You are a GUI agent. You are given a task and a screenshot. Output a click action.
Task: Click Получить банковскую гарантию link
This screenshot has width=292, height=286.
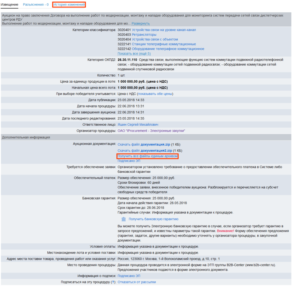153,219
